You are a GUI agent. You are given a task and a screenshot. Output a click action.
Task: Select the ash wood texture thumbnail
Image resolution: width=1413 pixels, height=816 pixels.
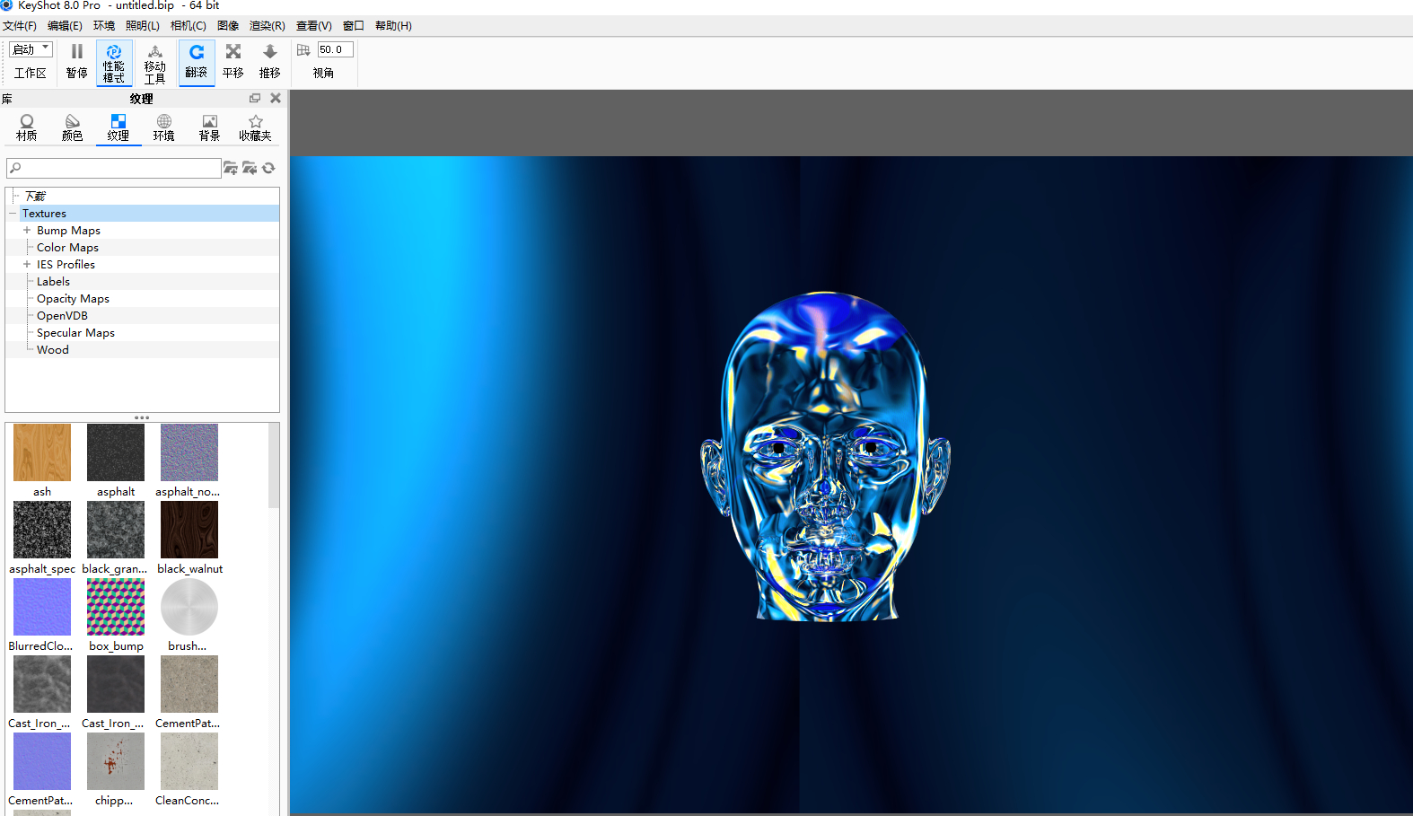pyautogui.click(x=42, y=452)
